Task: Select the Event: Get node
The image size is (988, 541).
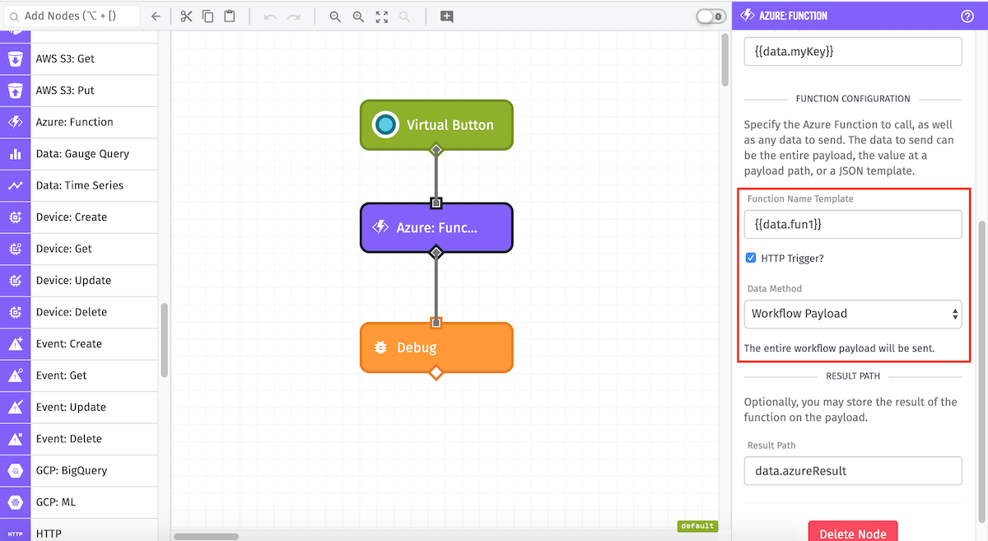Action: [79, 375]
